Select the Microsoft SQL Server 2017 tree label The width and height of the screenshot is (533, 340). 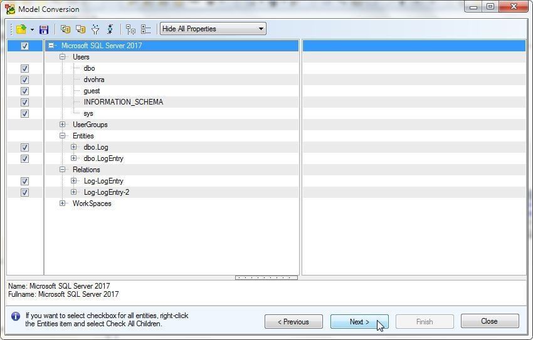[x=102, y=46]
